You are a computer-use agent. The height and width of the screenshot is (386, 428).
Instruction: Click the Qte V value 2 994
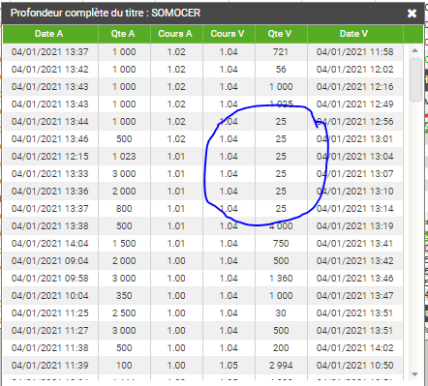coord(281,366)
